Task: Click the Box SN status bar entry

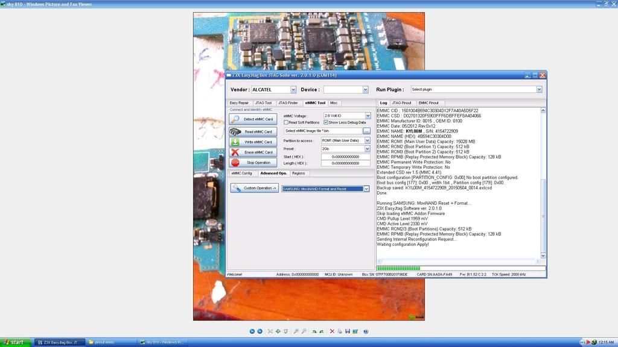Action: (x=384, y=275)
